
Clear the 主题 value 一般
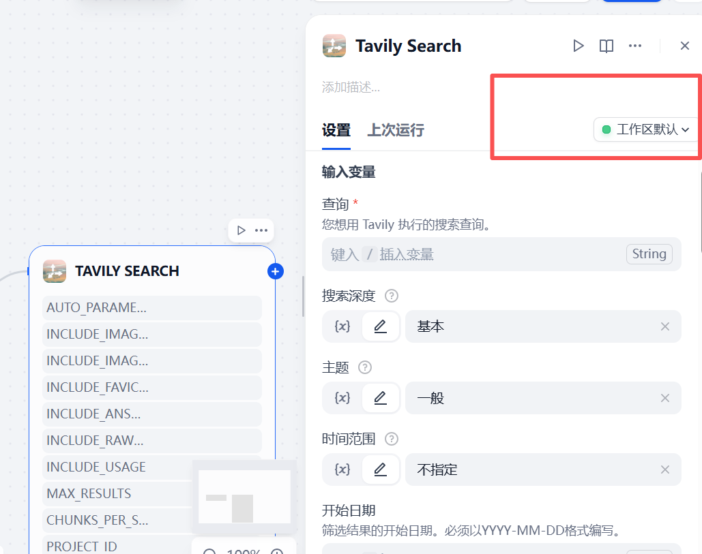[x=665, y=398]
